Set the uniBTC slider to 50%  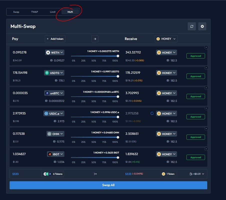[x=94, y=96]
